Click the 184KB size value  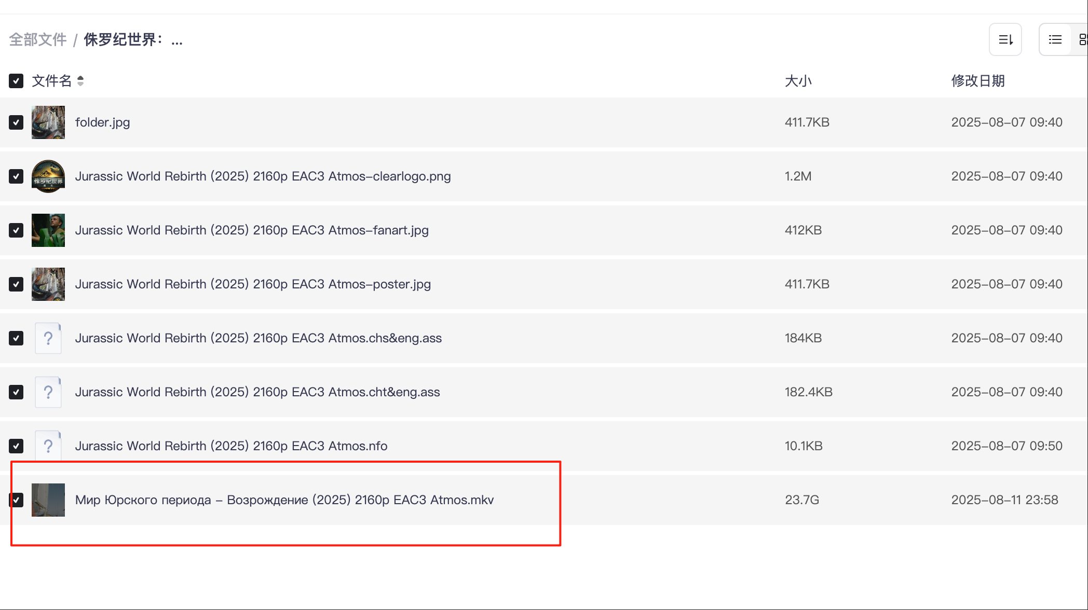[x=803, y=338]
